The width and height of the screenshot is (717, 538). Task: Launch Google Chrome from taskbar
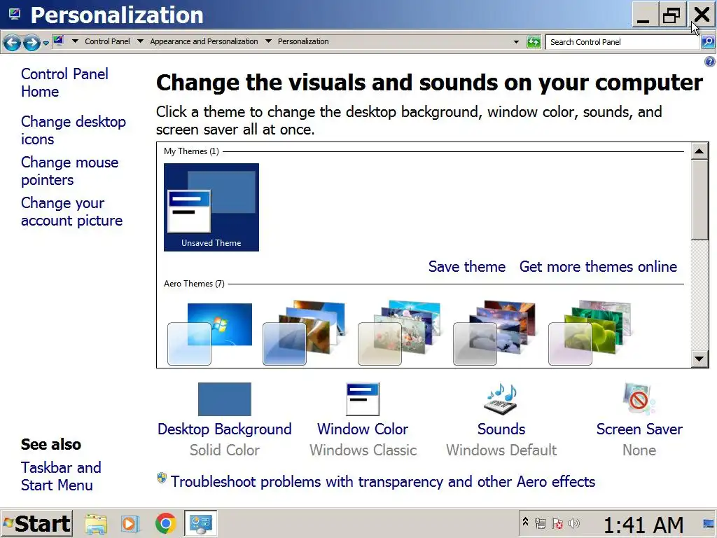pyautogui.click(x=165, y=523)
